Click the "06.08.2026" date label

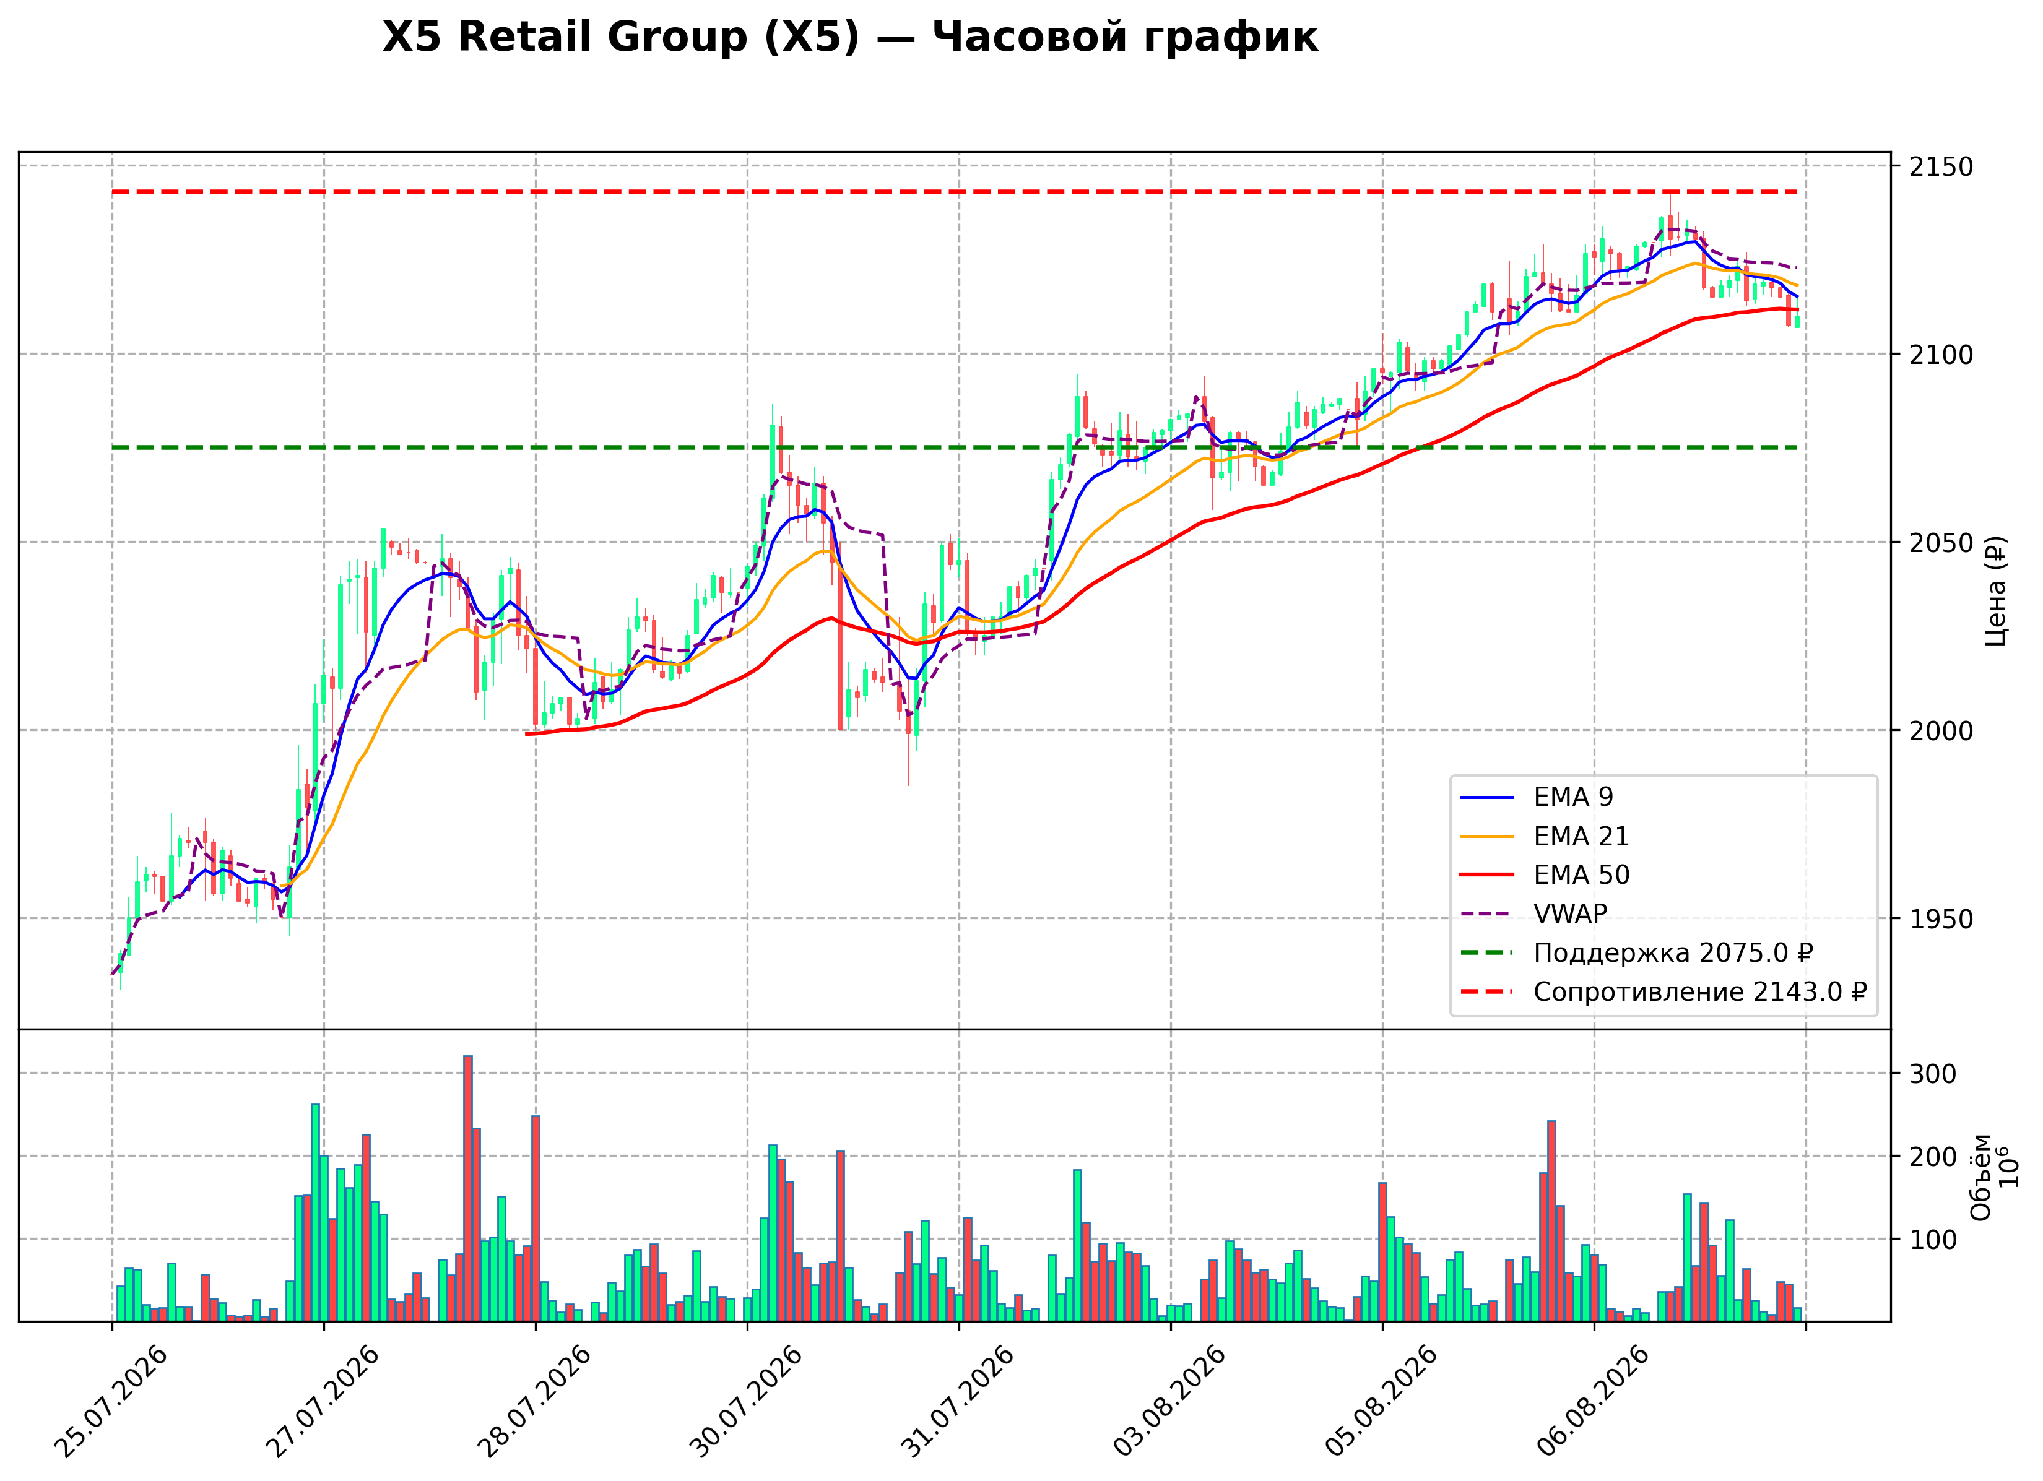[x=1592, y=1402]
